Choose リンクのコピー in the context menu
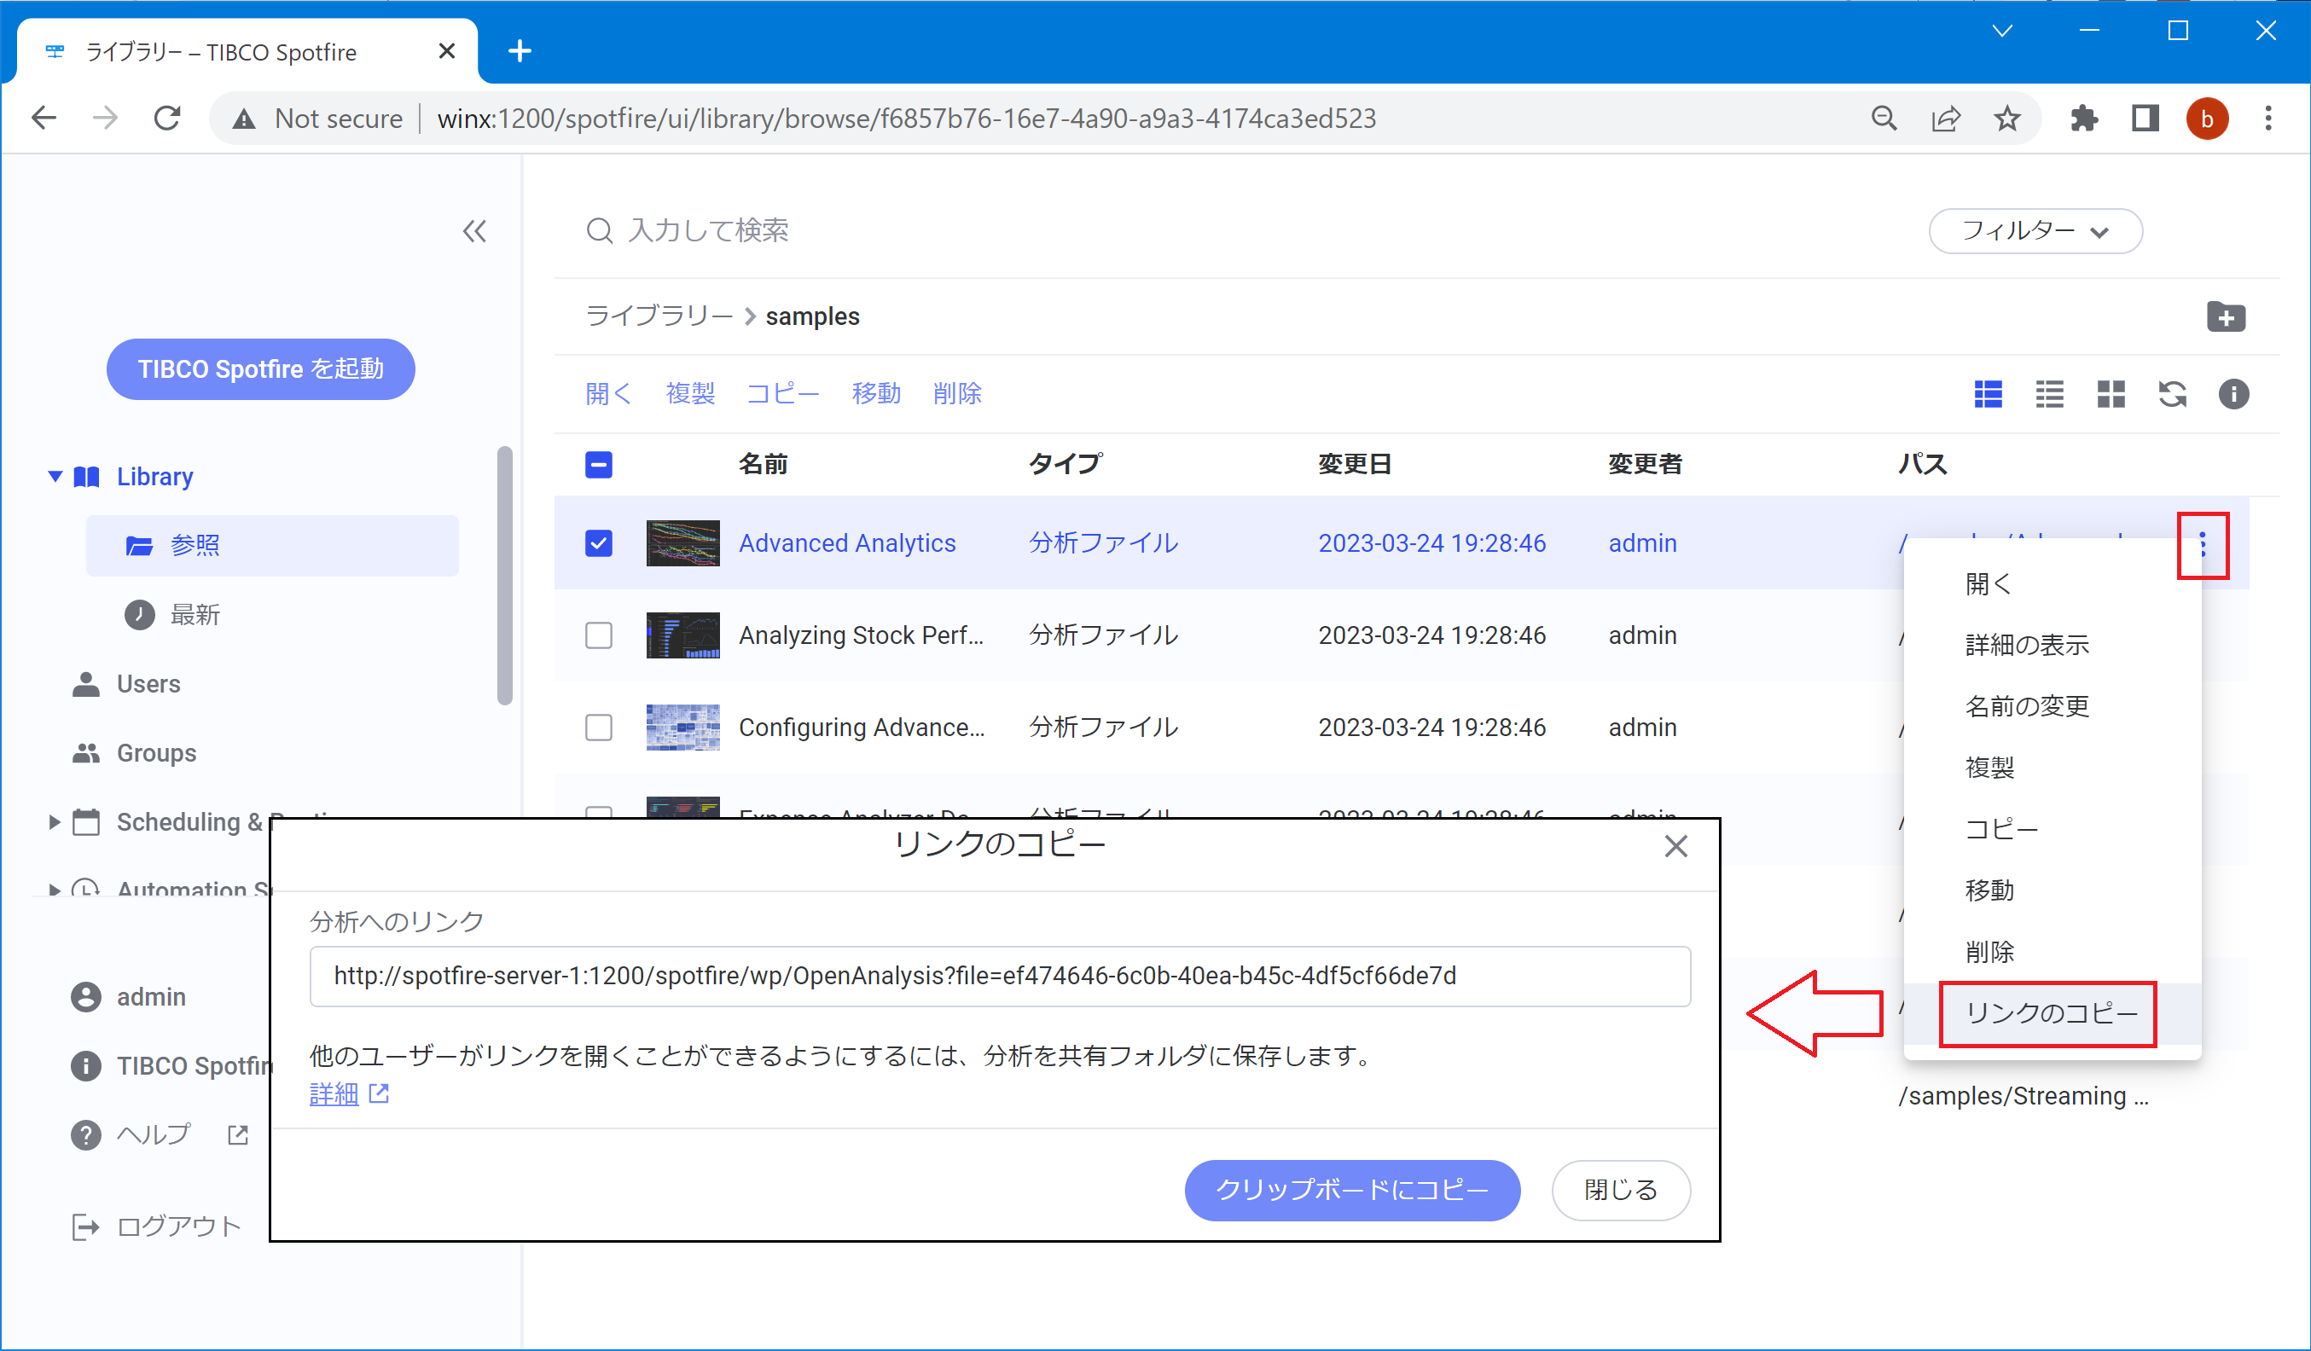Screen dimensions: 2311x1351 [2053, 1013]
